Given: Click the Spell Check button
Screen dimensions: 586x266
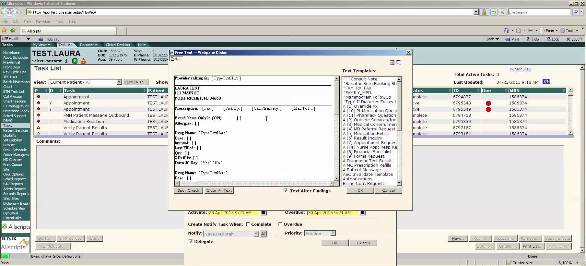Looking at the screenshot, I should [188, 190].
